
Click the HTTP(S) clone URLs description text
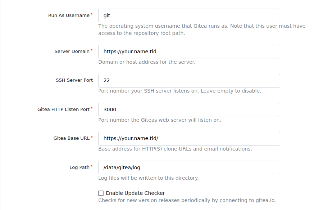[x=175, y=149]
